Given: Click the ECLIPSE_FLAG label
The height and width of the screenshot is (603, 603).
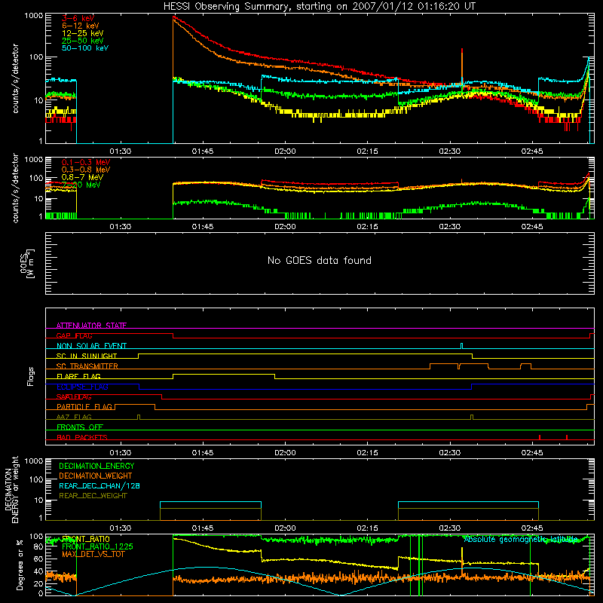Looking at the screenshot, I should pos(82,387).
